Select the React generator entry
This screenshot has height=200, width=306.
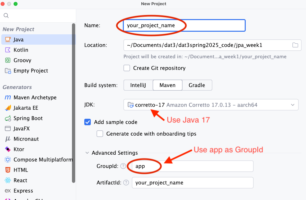click(x=20, y=180)
